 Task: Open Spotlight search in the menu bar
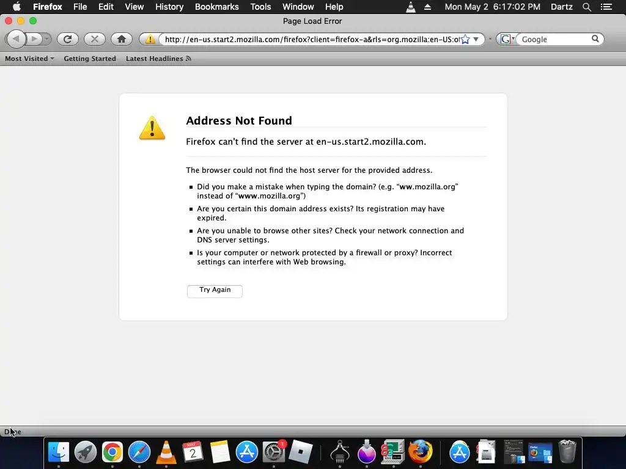[586, 7]
